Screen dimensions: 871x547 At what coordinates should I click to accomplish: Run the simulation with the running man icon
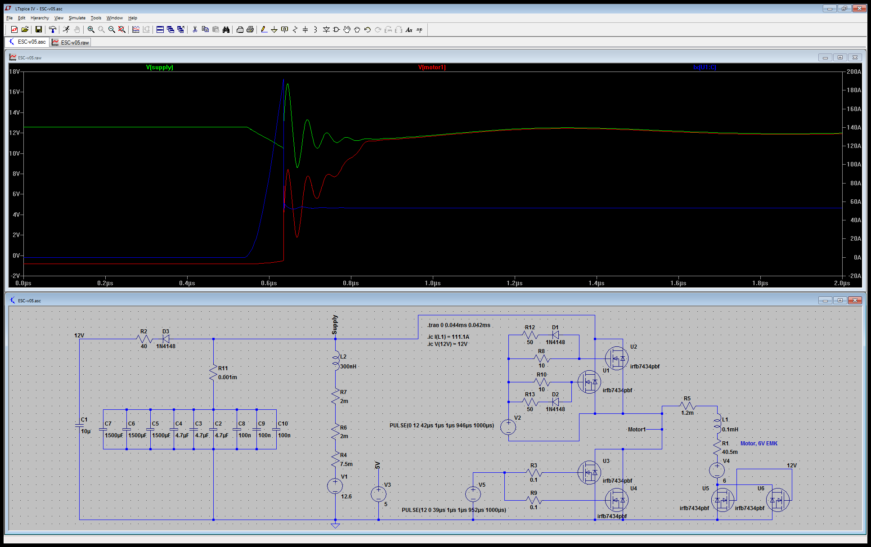(67, 30)
